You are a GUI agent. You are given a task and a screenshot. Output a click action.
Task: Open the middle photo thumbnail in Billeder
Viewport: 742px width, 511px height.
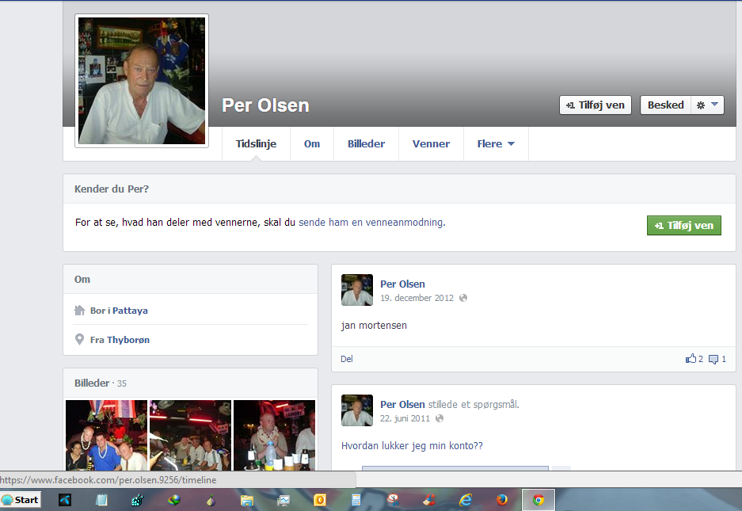coord(190,435)
